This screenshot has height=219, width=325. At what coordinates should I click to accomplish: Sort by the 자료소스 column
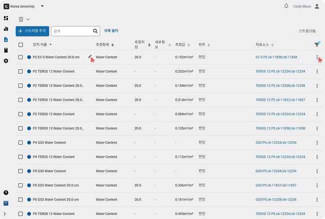click(265, 45)
